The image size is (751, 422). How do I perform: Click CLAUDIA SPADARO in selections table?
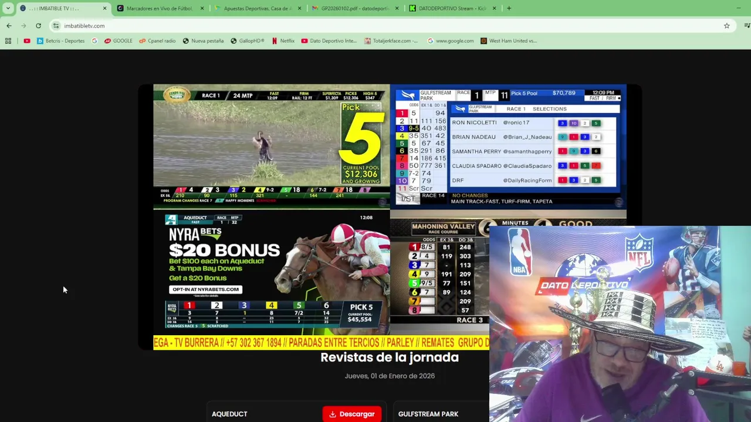click(x=476, y=166)
